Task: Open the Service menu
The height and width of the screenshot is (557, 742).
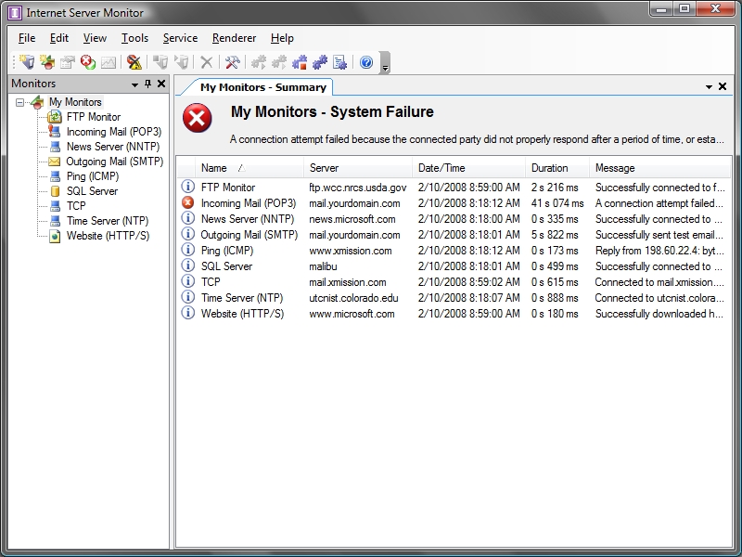Action: (x=180, y=38)
